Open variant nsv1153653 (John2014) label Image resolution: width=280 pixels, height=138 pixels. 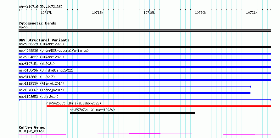click(39, 97)
